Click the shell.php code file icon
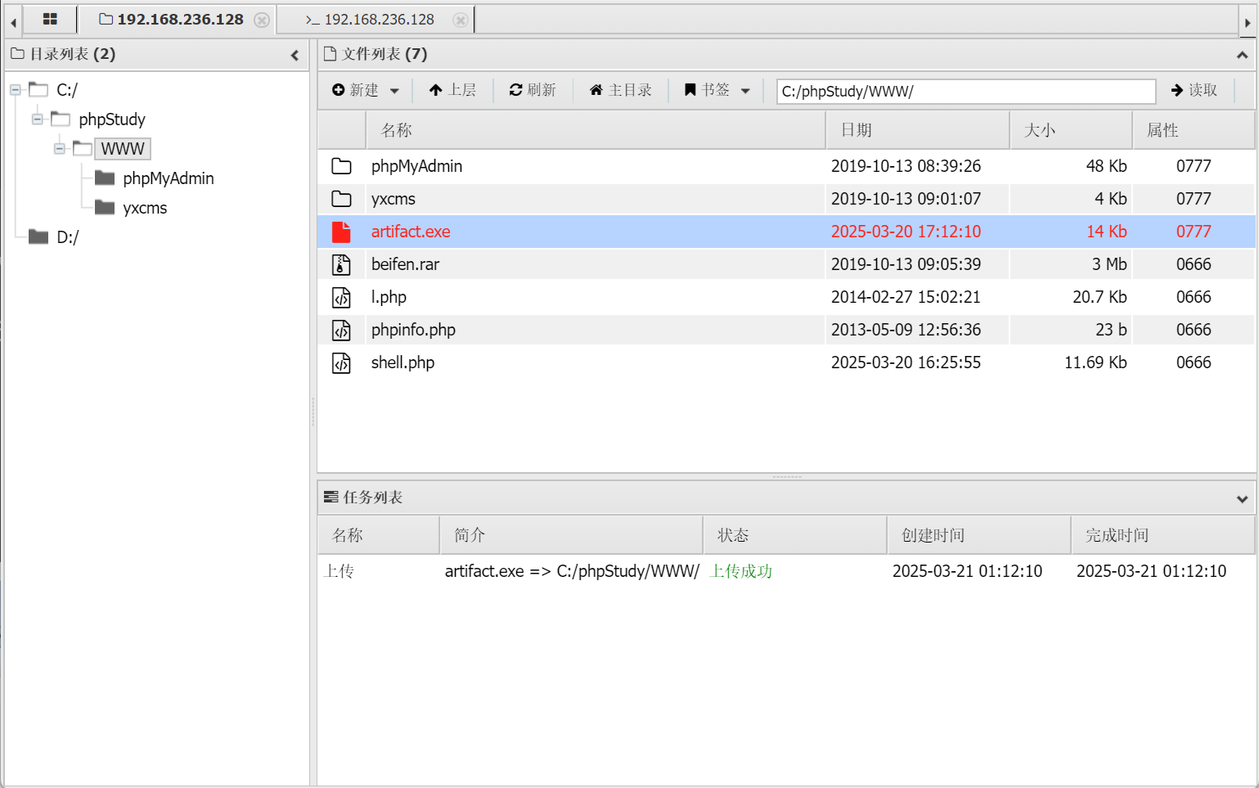This screenshot has width=1259, height=788. pyautogui.click(x=341, y=362)
